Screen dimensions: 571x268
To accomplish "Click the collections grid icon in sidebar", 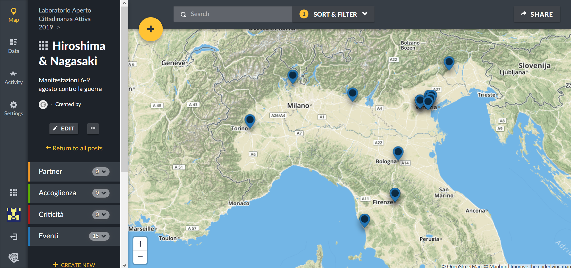I will [14, 193].
